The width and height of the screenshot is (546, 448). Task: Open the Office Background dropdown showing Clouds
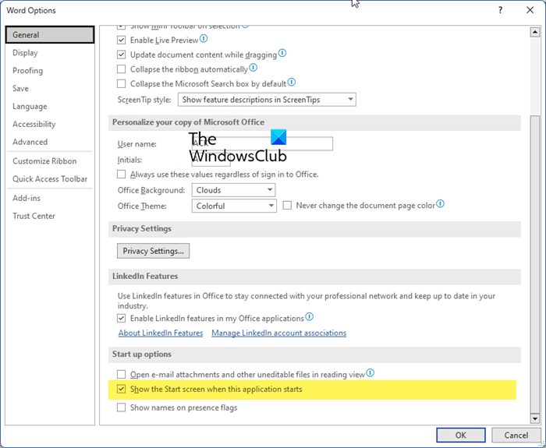point(233,190)
